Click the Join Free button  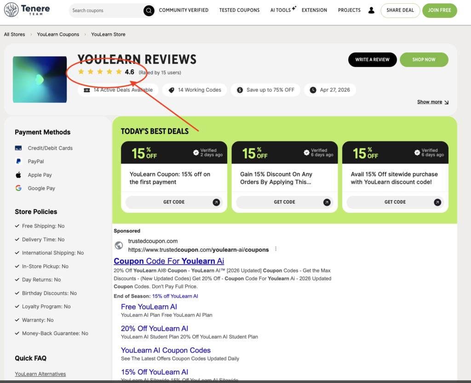pos(439,11)
